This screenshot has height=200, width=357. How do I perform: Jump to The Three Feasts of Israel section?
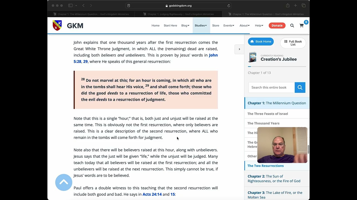click(x=268, y=114)
